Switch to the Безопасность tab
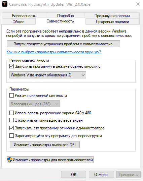Image resolution: width=143 pixels, height=181 pixels. (24, 16)
